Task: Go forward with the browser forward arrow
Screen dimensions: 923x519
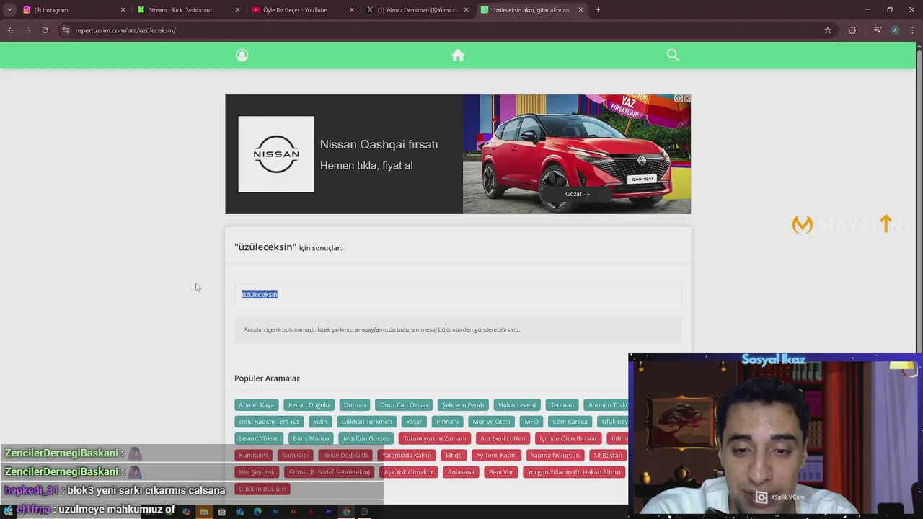Action: (x=27, y=30)
